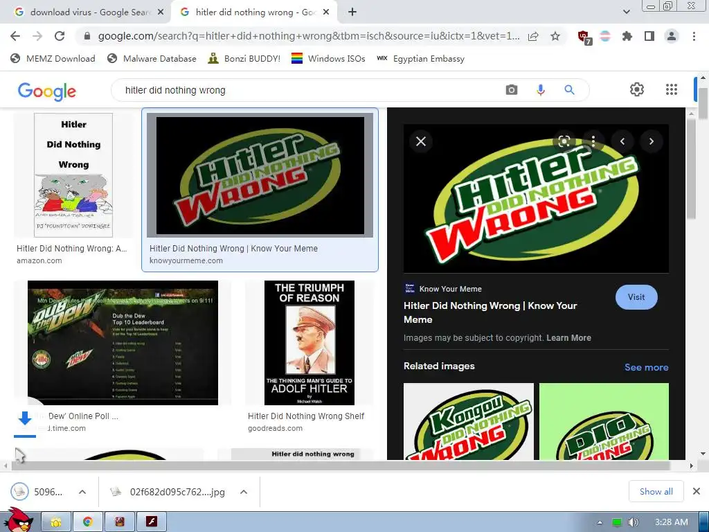Open the Flash taskbar application
This screenshot has height=532, width=709.
(x=152, y=522)
